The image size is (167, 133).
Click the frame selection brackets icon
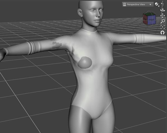pos(163,27)
